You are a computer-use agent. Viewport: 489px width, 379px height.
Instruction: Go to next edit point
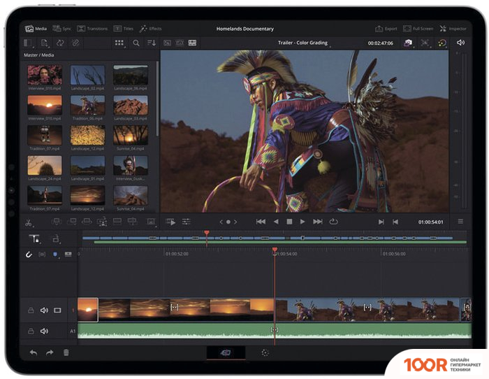click(381, 222)
